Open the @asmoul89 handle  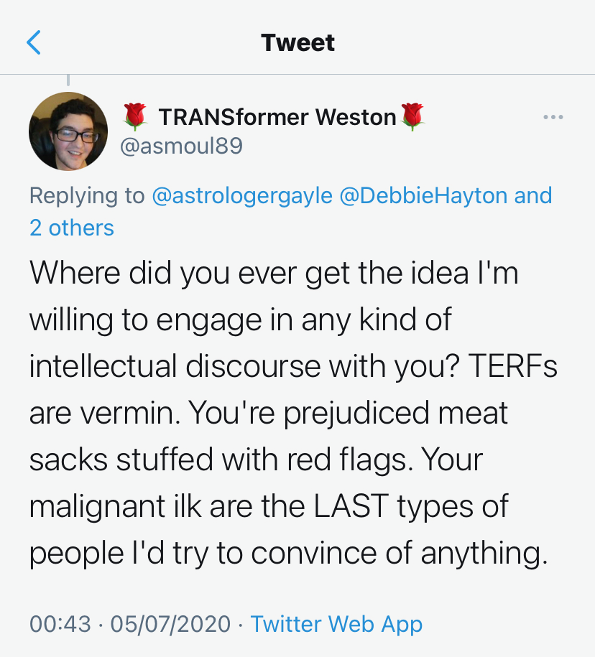pos(180,146)
